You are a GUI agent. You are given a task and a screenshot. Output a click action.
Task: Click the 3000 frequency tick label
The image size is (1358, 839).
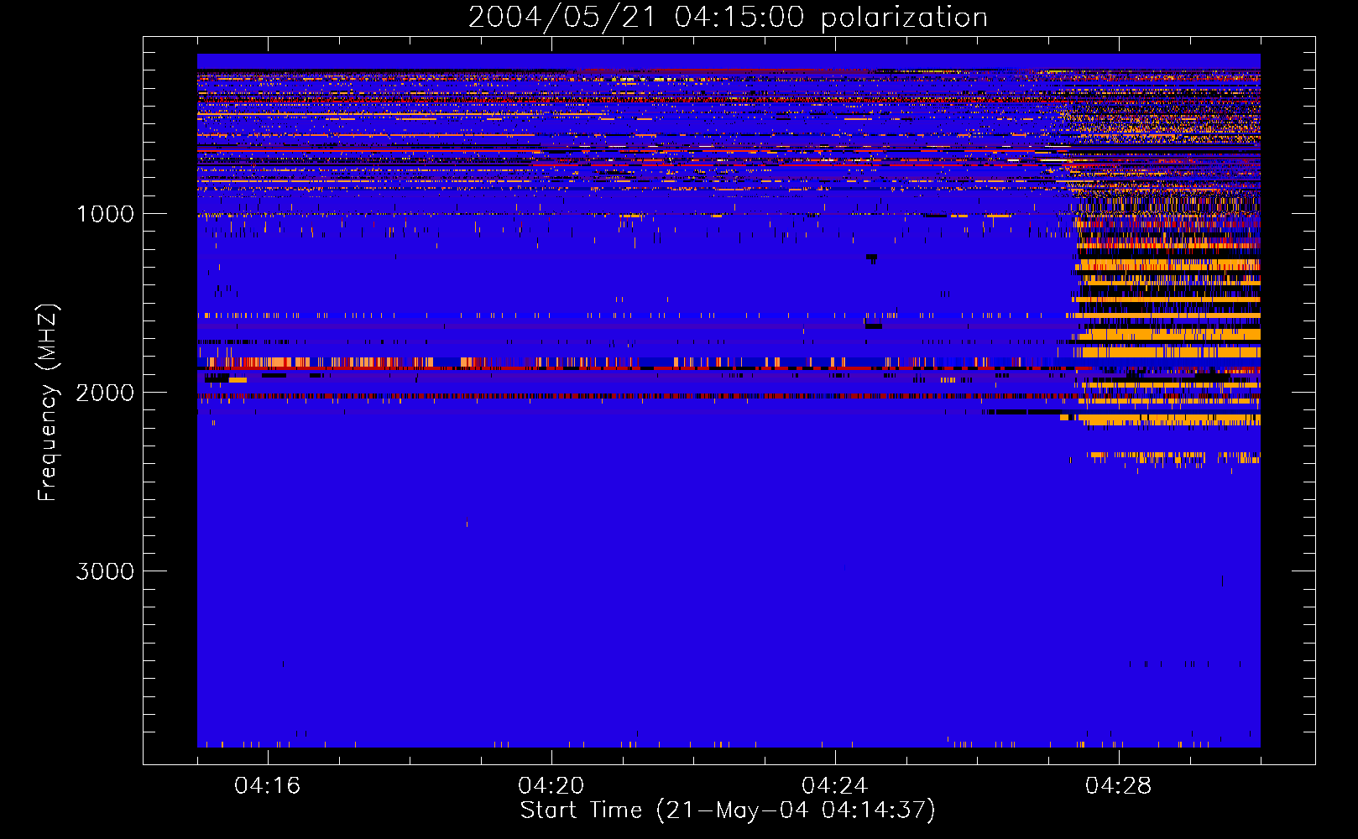105,571
